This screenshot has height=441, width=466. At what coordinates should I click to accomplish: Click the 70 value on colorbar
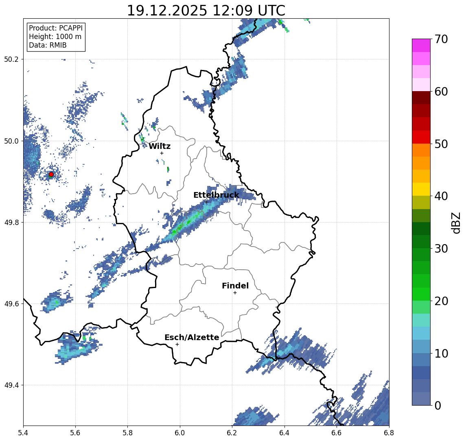coord(441,39)
